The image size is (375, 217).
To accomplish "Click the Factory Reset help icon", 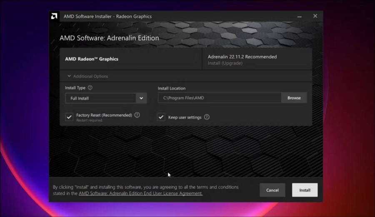I will point(137,115).
